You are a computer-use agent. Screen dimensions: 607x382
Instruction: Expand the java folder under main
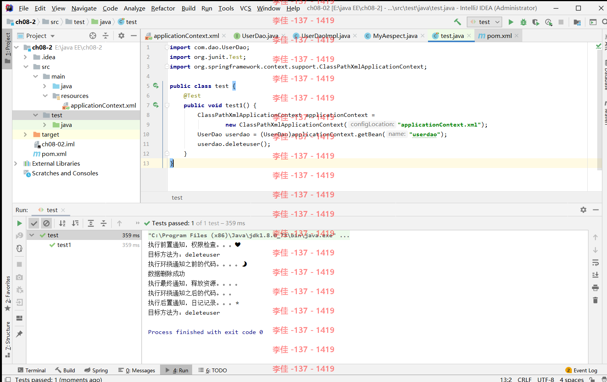click(x=45, y=86)
